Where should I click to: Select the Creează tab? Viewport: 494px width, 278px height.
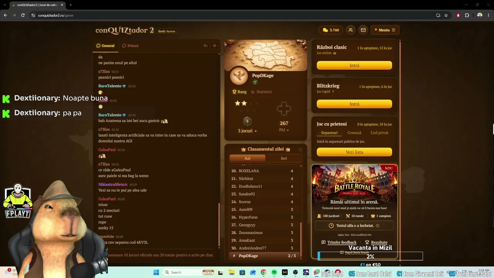[x=354, y=133]
